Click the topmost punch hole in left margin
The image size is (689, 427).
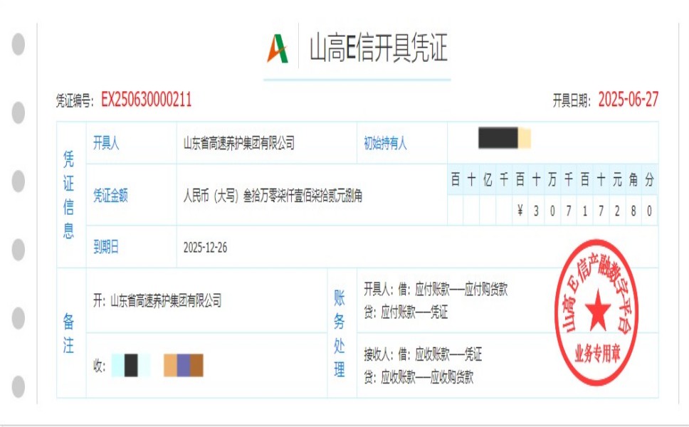19,44
